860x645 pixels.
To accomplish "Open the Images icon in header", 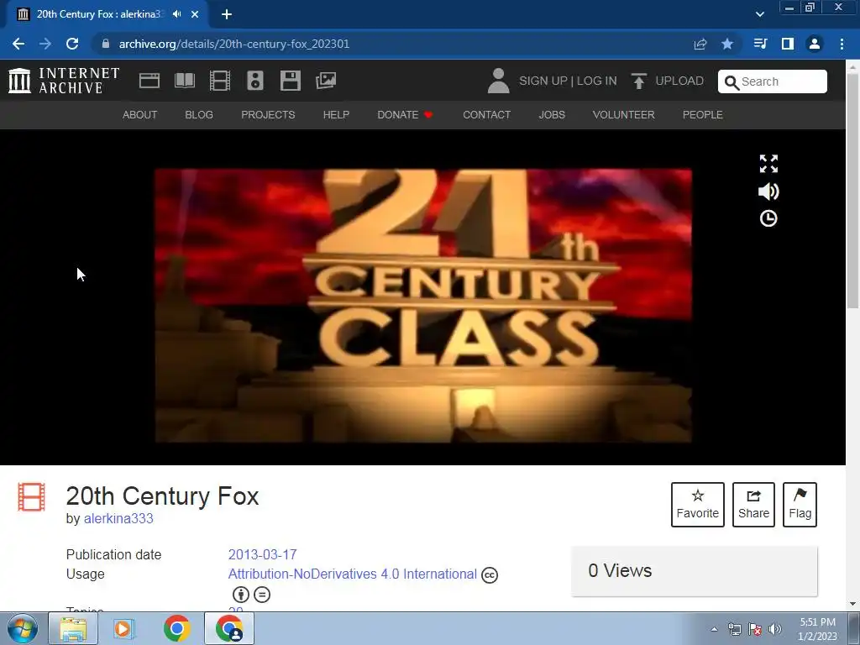I will coord(326,81).
